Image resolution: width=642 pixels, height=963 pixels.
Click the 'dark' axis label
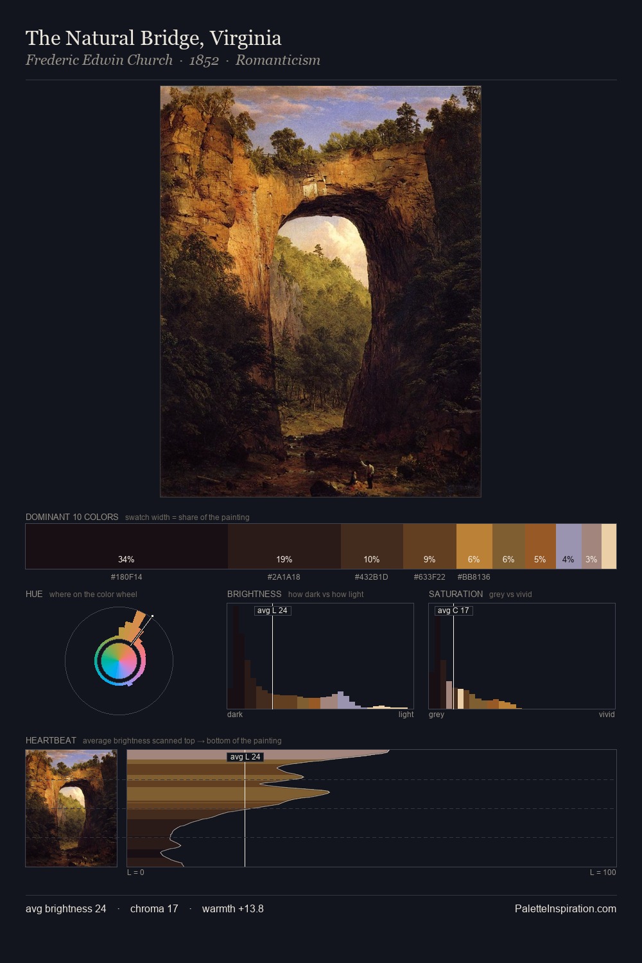click(235, 715)
